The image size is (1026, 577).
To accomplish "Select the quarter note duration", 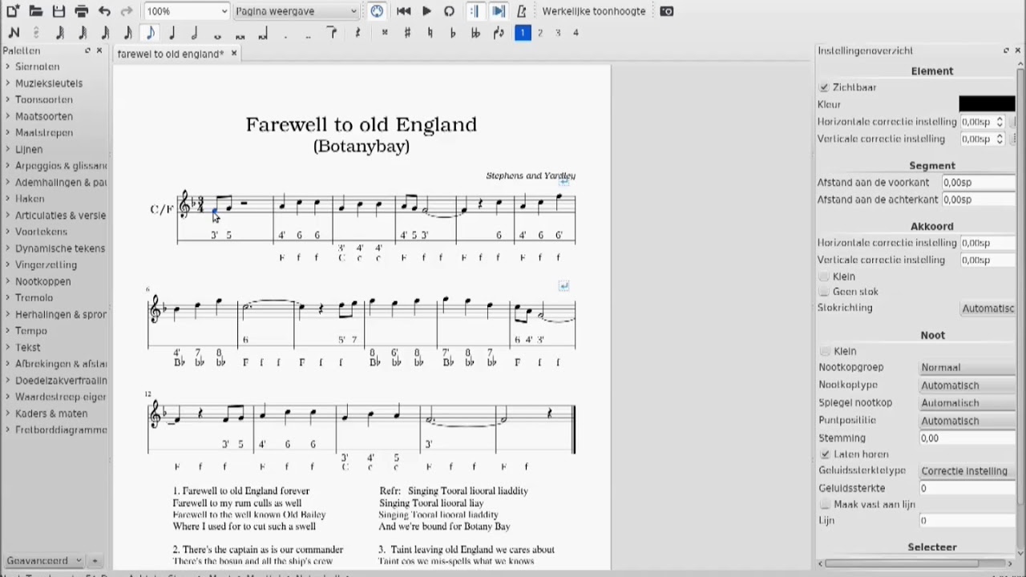I will [x=172, y=33].
